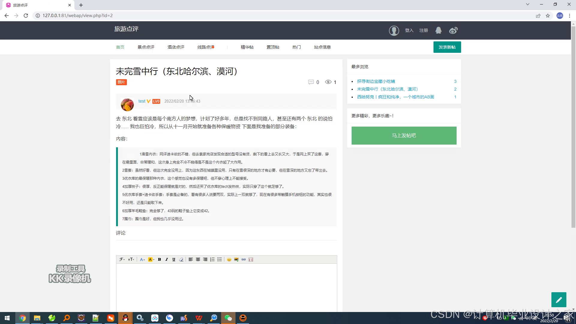This screenshot has height=324, width=576.
Task: Open the font family dropdown
Action: coord(122,259)
